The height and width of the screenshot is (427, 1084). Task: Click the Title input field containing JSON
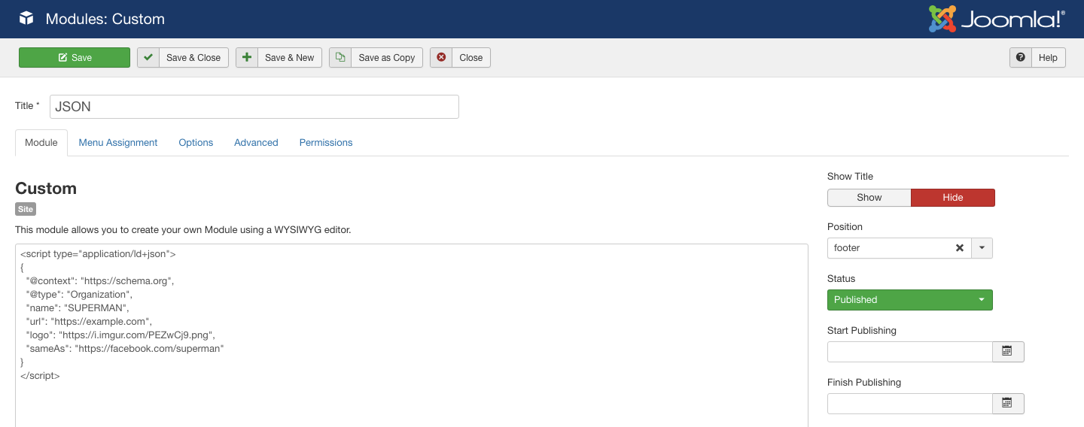(254, 107)
